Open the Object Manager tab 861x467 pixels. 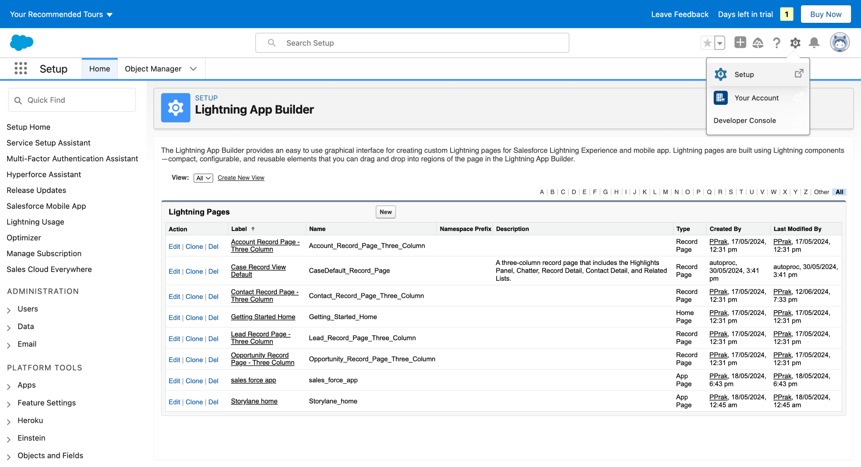[x=153, y=69]
